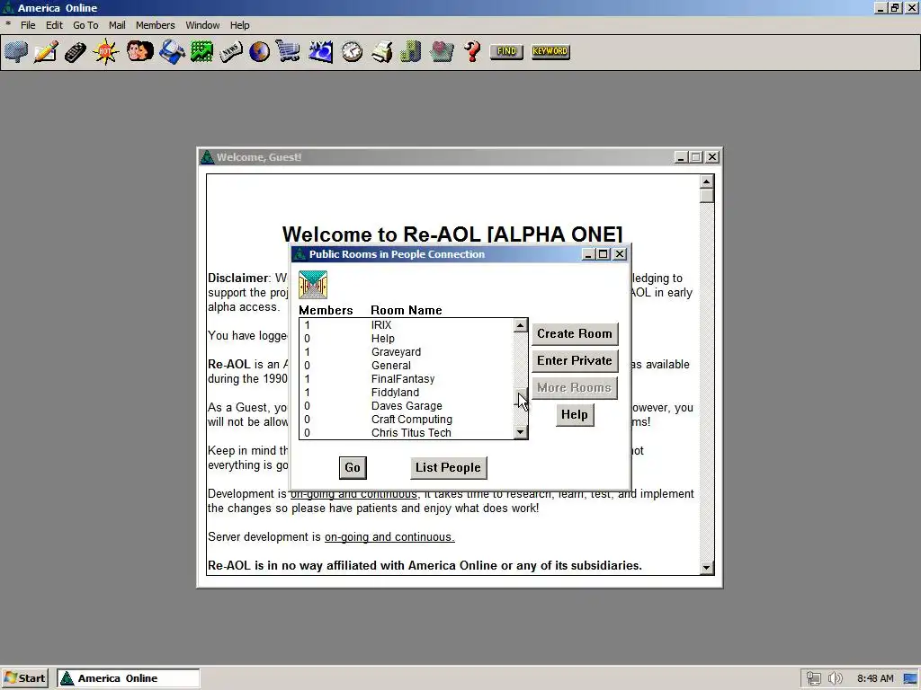Open the File menu
This screenshot has height=690, width=921.
tap(28, 25)
